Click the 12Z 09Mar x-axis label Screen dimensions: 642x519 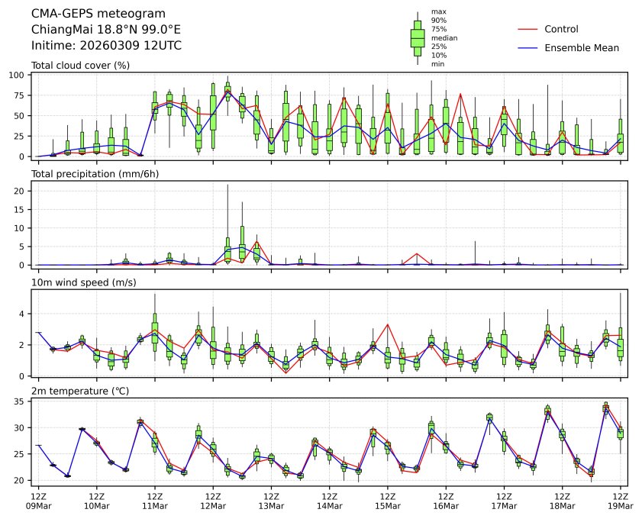pyautogui.click(x=38, y=500)
